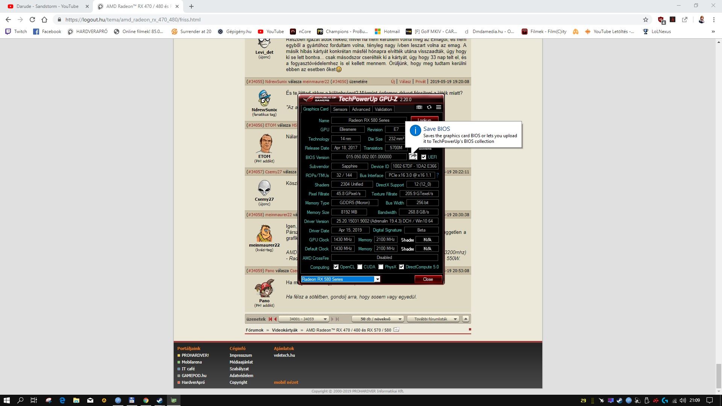Click the Bus Interface question mark
Image resolution: width=722 pixels, height=406 pixels.
point(437,175)
